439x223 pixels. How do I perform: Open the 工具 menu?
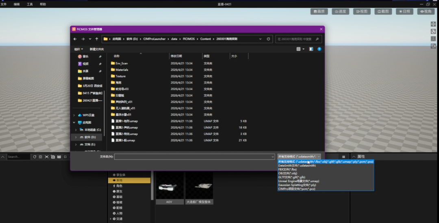pyautogui.click(x=30, y=4)
